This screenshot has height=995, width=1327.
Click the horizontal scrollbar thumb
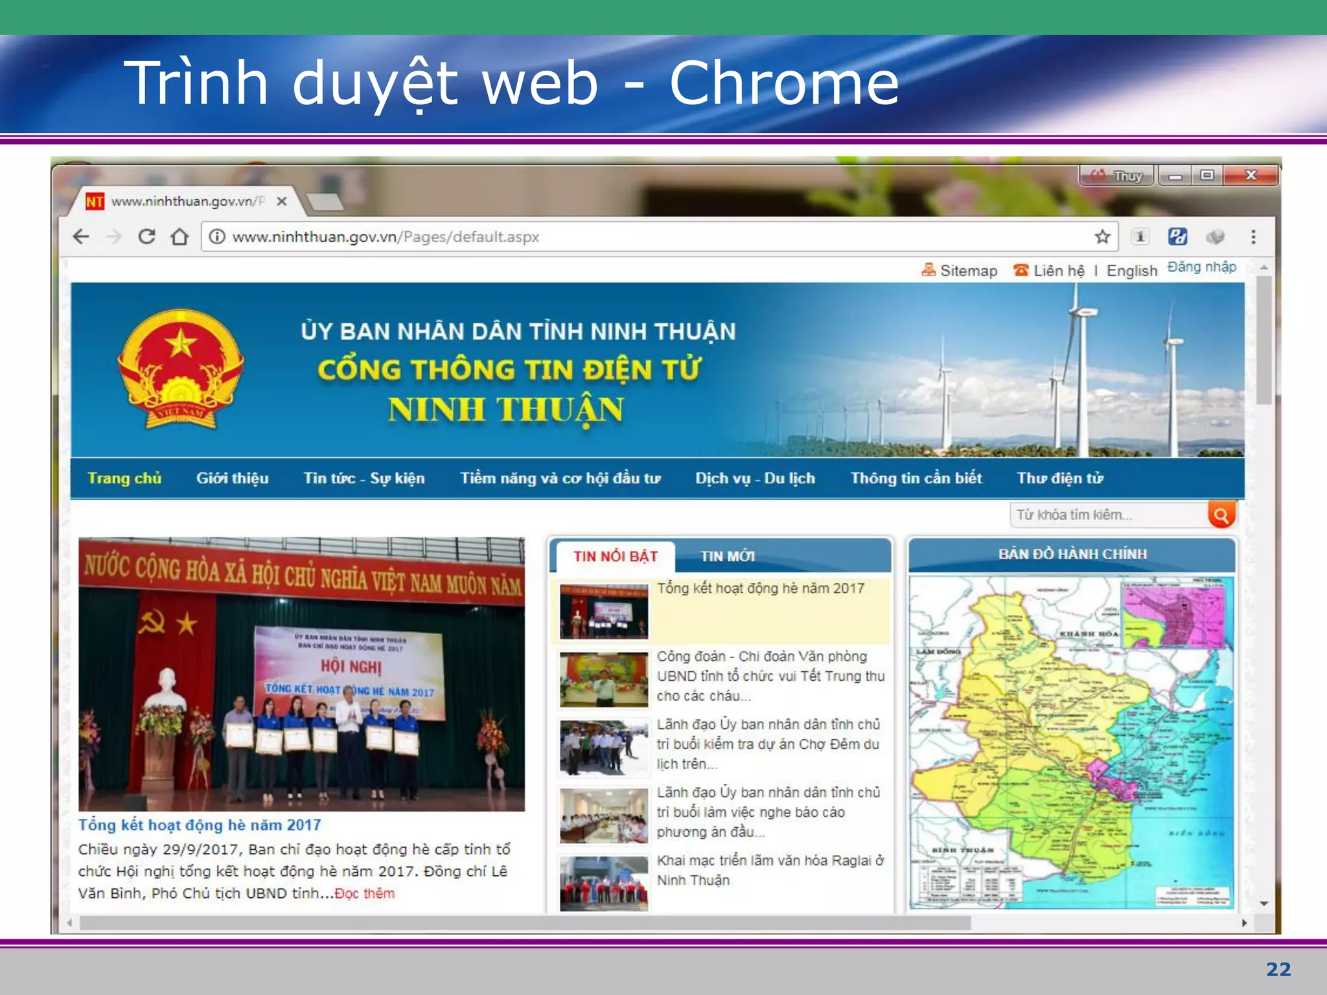tap(525, 922)
